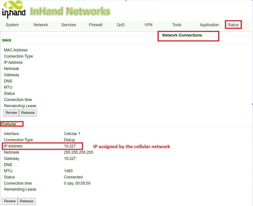This screenshot has width=253, height=206.
Task: Click Release button in WAN section
Action: coord(28,113)
